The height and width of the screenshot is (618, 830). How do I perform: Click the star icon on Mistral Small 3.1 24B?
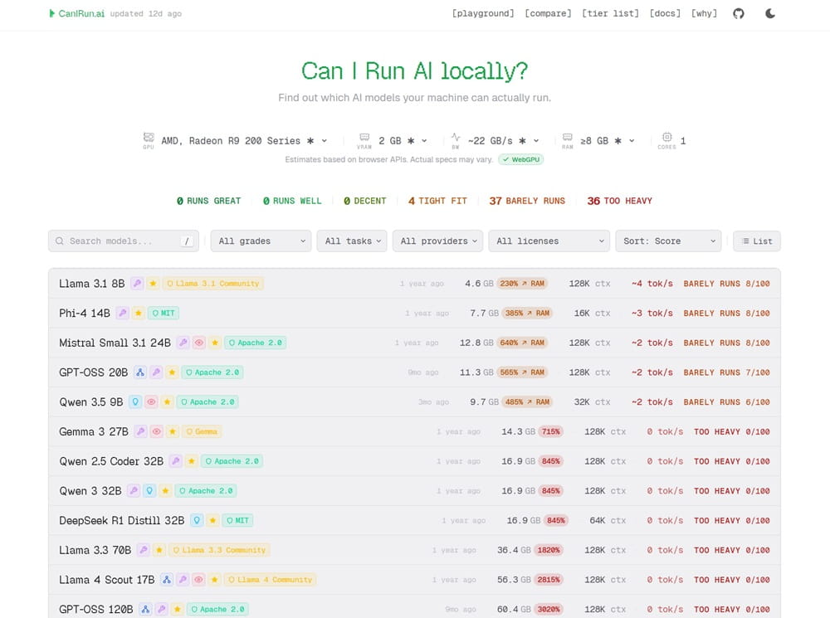coord(215,343)
